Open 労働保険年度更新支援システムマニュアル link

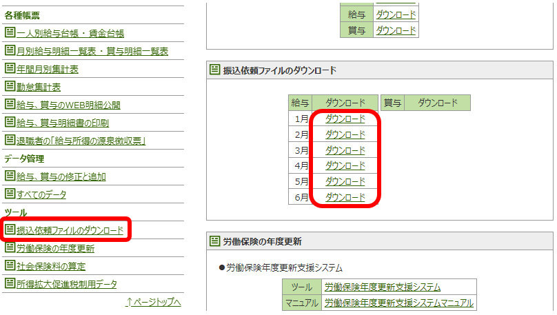click(x=398, y=303)
